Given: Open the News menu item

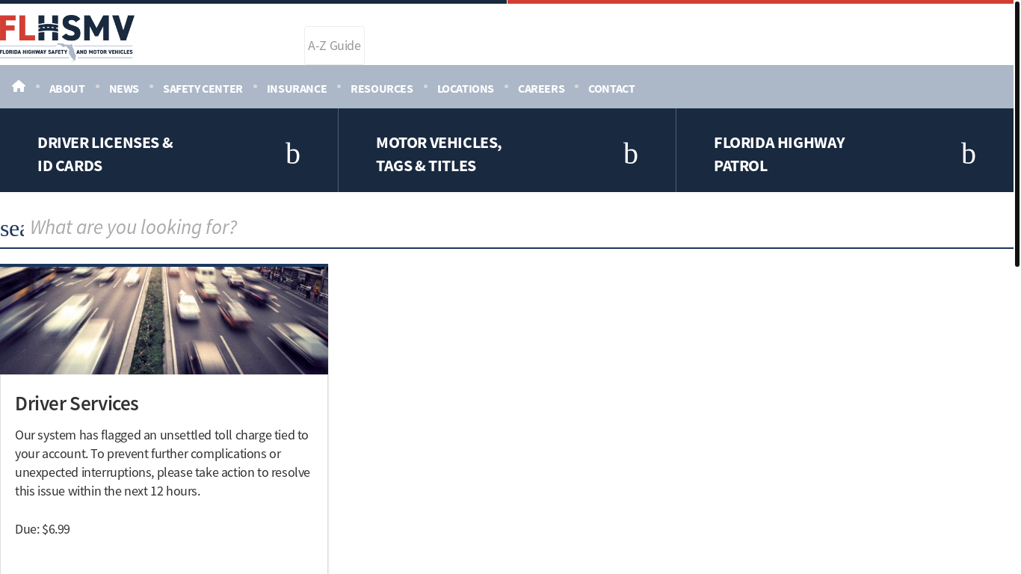Looking at the screenshot, I should tap(124, 88).
